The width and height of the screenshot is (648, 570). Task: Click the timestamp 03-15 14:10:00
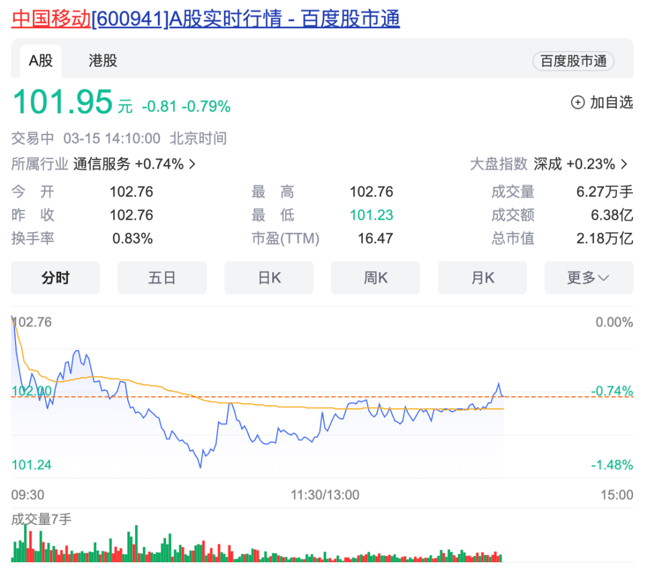(x=112, y=139)
